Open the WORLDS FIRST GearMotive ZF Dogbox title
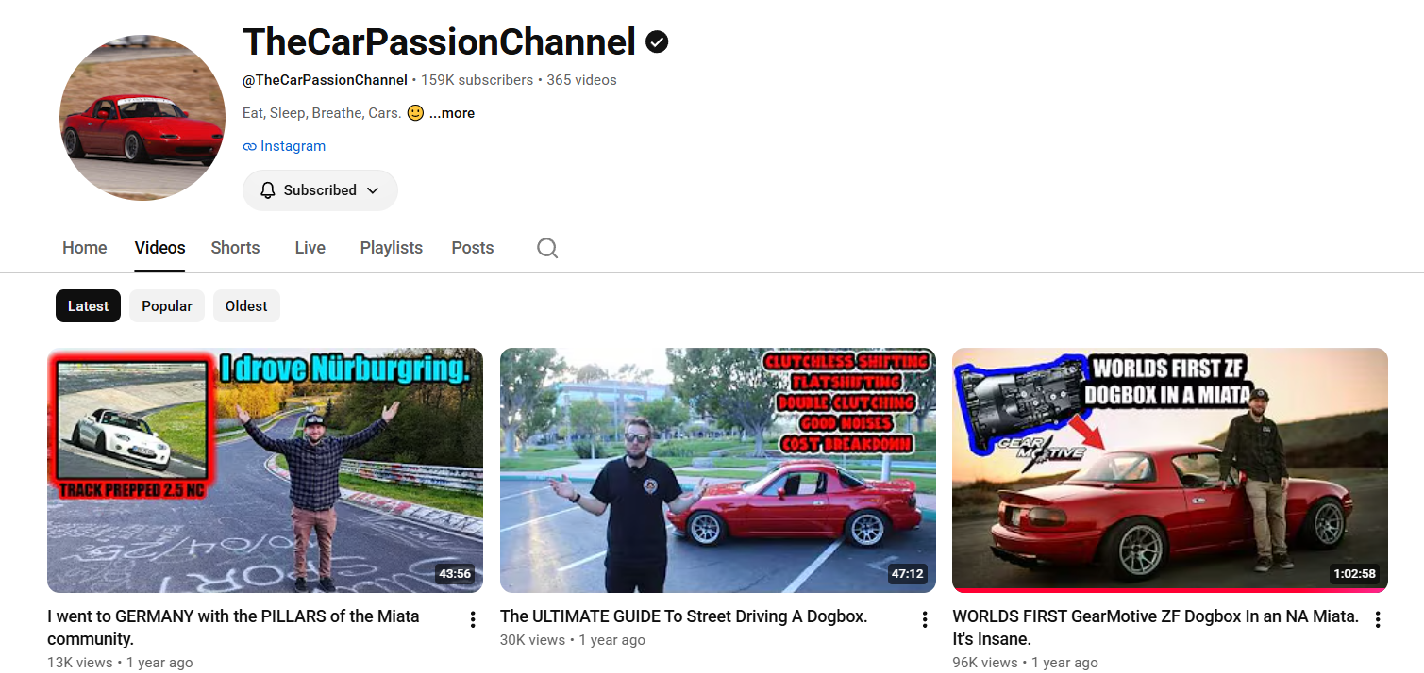 pyautogui.click(x=1156, y=628)
